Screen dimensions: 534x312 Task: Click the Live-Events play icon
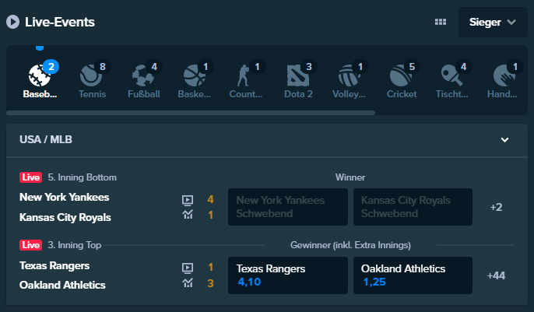13,22
